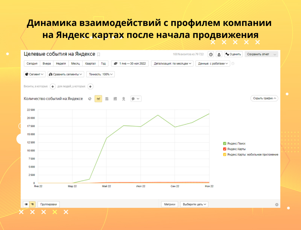This screenshot has width=301, height=230.
Task: Open the Сохранить отчет dropdown
Action: click(261, 54)
